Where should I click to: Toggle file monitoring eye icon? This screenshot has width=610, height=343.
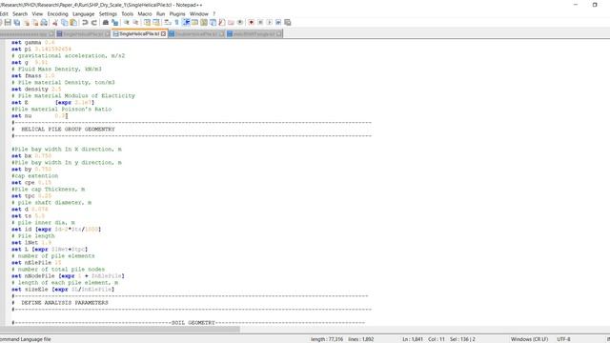click(x=240, y=23)
